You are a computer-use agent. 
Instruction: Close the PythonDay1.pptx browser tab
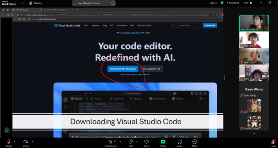(x=41, y=10)
